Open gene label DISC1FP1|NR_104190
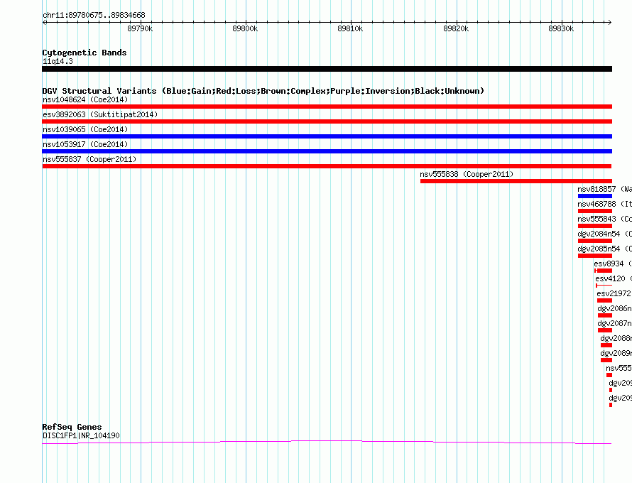 coord(81,435)
